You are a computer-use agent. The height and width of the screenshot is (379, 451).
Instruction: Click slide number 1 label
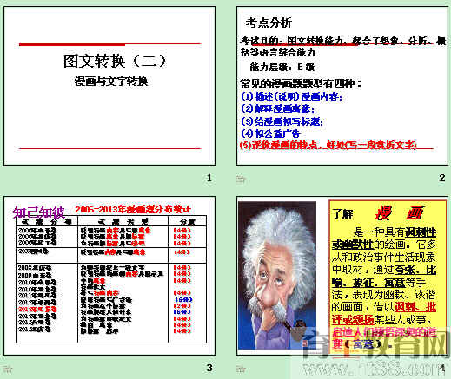point(209,178)
